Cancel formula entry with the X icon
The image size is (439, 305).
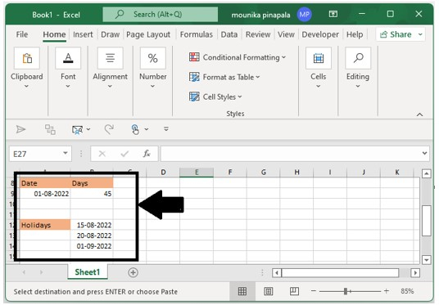pos(102,154)
